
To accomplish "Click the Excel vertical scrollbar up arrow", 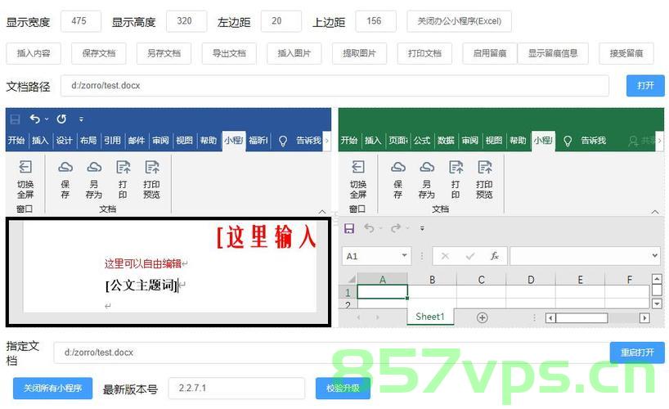I will [x=657, y=279].
